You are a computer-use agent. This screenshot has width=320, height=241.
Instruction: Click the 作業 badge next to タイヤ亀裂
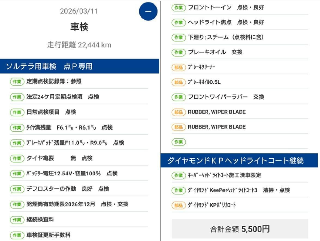point(17,158)
